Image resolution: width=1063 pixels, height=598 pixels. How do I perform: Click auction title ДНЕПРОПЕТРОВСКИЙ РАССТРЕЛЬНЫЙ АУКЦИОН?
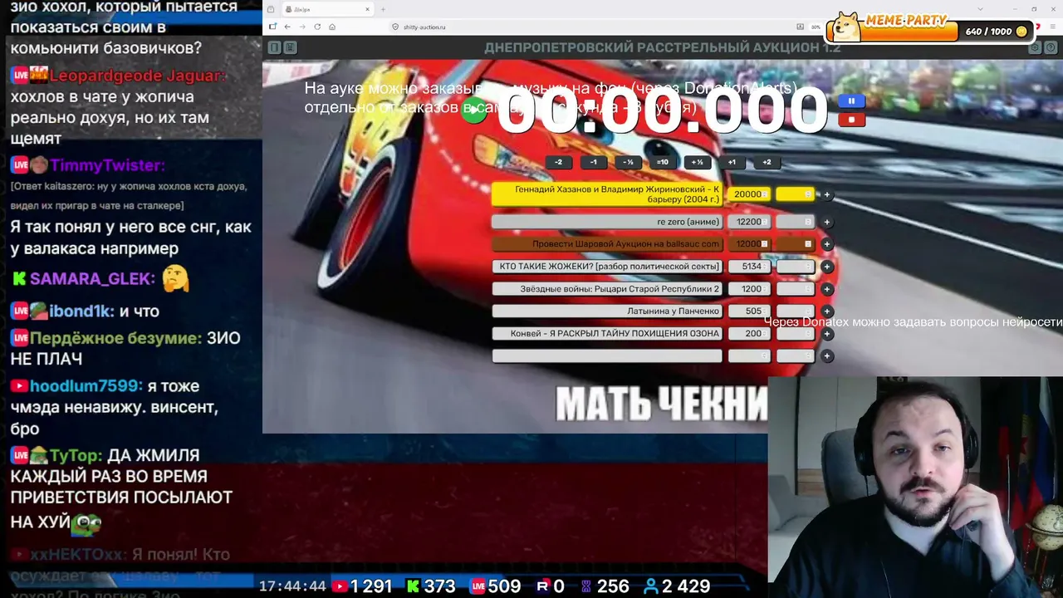point(663,48)
